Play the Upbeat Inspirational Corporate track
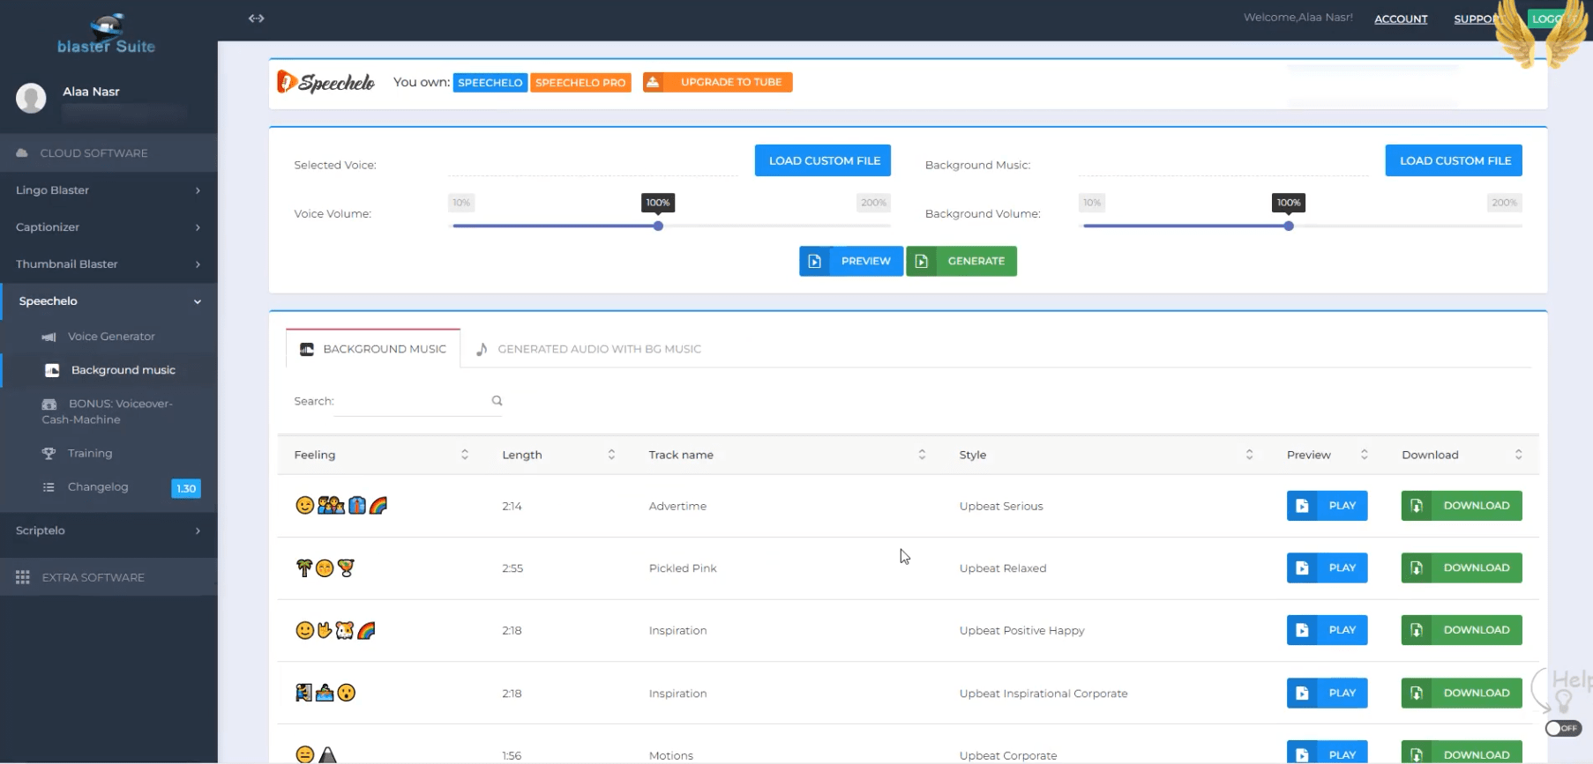Viewport: 1593px width, 764px height. [x=1327, y=693]
